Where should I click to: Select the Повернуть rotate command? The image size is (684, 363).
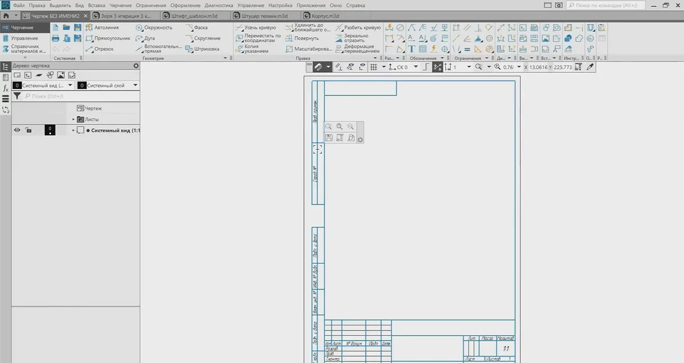click(303, 38)
